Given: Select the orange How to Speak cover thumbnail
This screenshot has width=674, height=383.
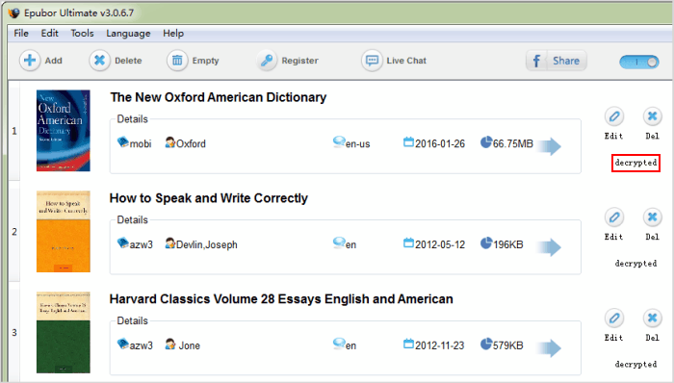Looking at the screenshot, I should 64,231.
